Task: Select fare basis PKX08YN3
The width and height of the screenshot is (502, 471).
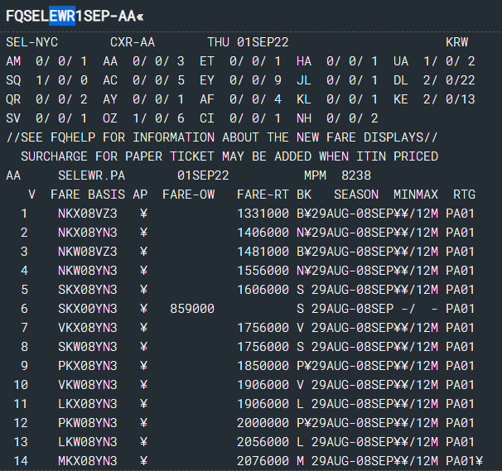Action: click(x=88, y=366)
